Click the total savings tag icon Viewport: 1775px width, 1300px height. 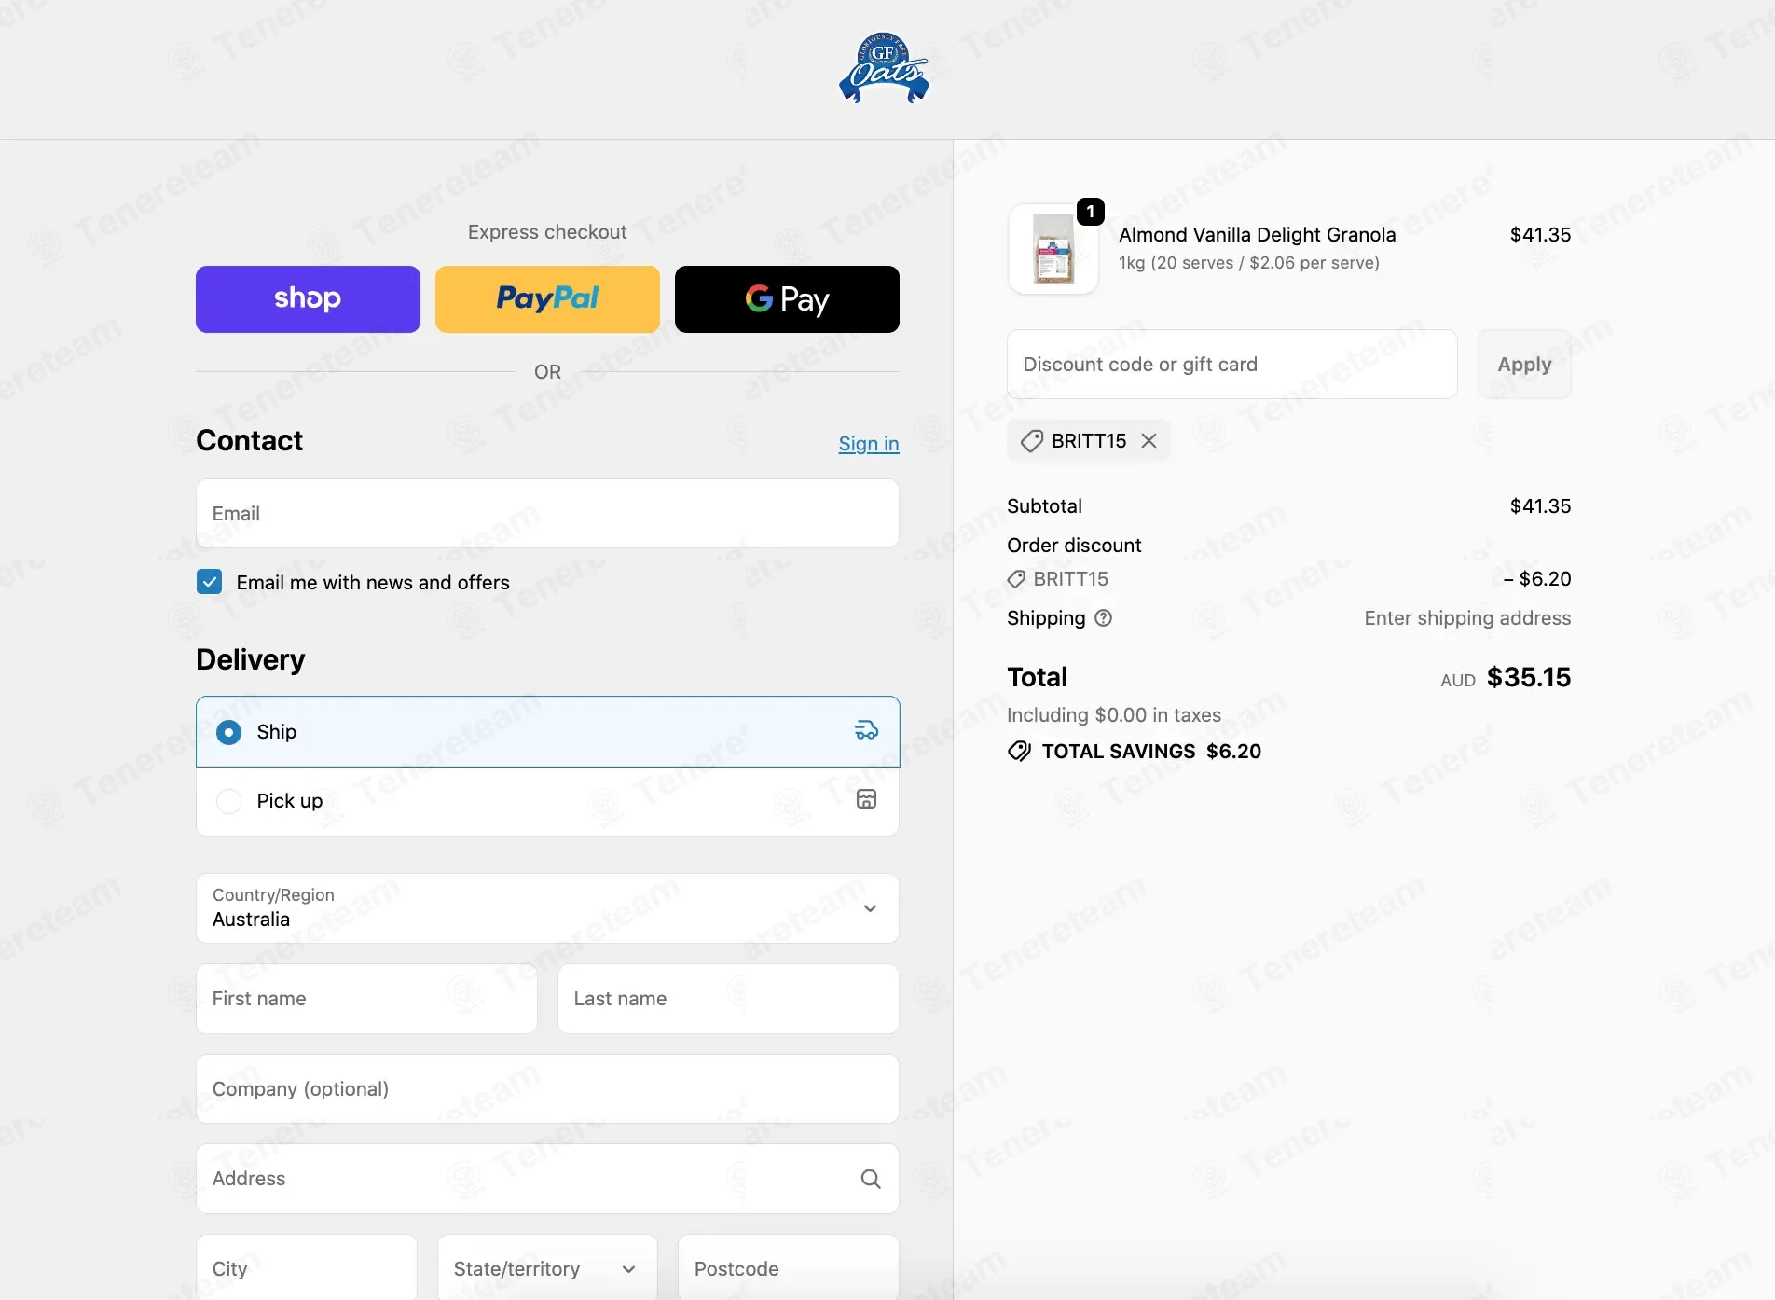pyautogui.click(x=1019, y=752)
